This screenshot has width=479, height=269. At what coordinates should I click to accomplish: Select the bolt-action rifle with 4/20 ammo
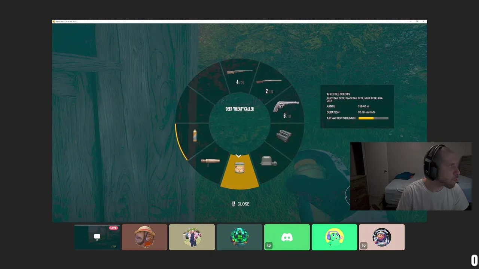coord(239,72)
